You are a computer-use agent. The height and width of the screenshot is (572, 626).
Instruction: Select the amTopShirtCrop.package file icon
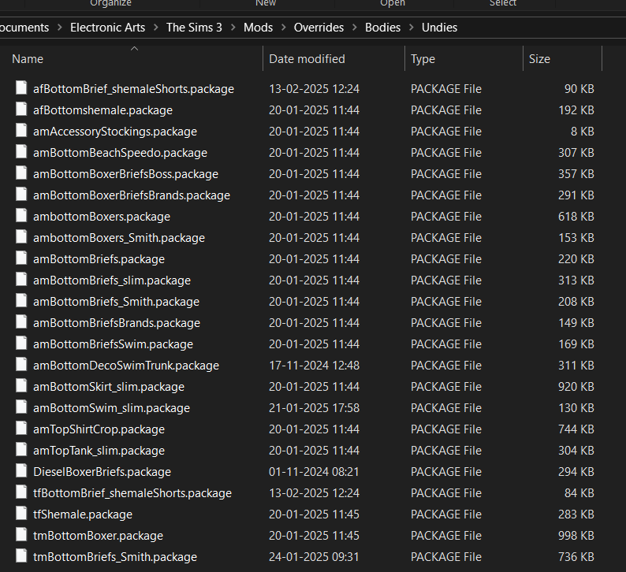pos(21,428)
